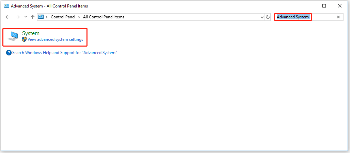Open the Recent locations dropdown chevron
350x153 pixels.
[26, 17]
